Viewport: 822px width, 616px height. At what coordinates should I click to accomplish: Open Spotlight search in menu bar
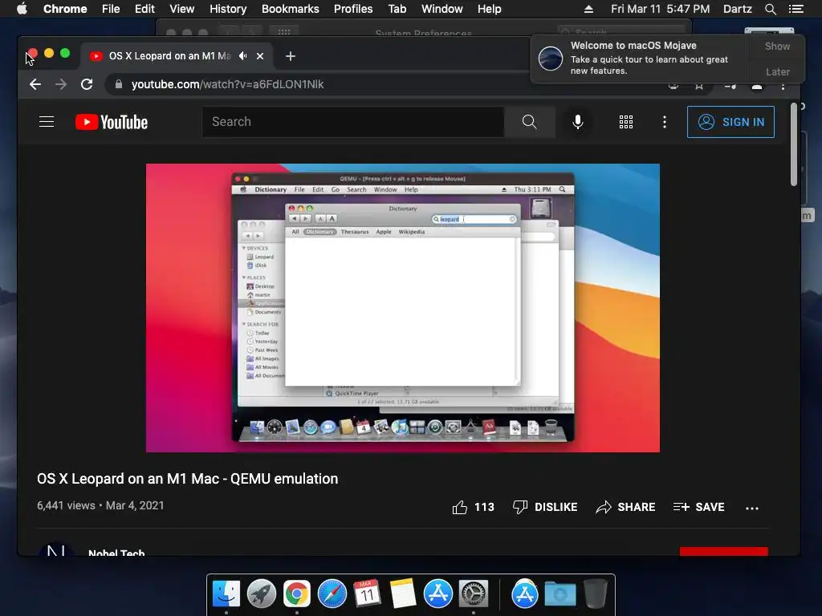(x=771, y=9)
